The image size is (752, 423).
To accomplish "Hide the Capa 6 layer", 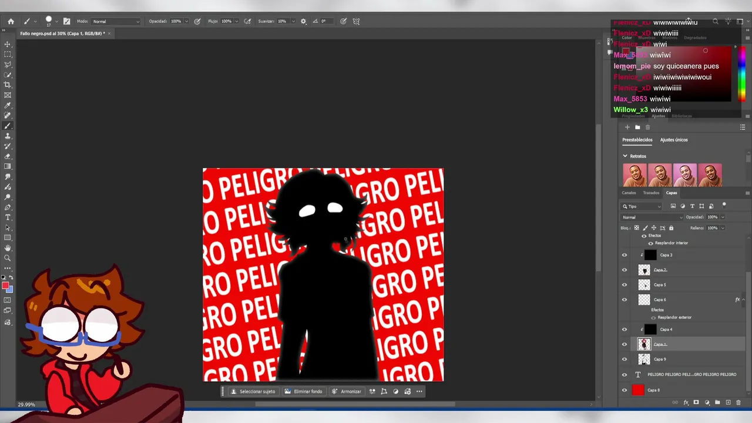I will pos(625,300).
